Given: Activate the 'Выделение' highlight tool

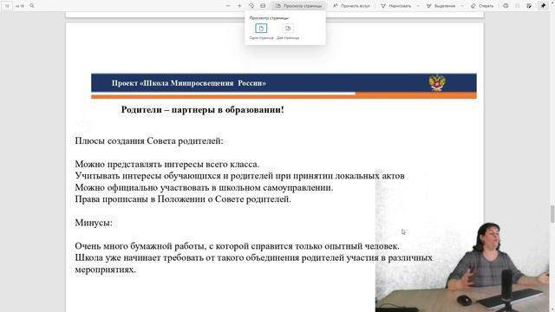Looking at the screenshot, I should pyautogui.click(x=441, y=6).
